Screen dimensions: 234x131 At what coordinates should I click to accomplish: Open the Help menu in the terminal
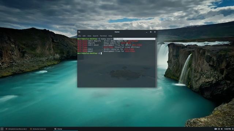tap(110, 36)
